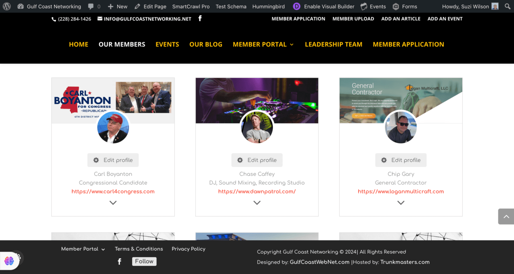Click the Chase Caffey name text

click(257, 174)
